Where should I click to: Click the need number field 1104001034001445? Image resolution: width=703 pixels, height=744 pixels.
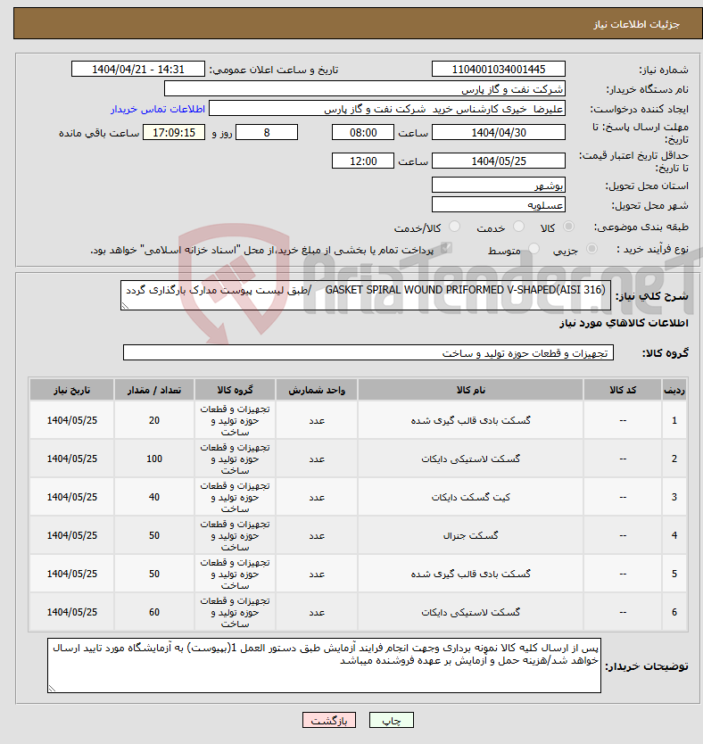[x=499, y=70]
